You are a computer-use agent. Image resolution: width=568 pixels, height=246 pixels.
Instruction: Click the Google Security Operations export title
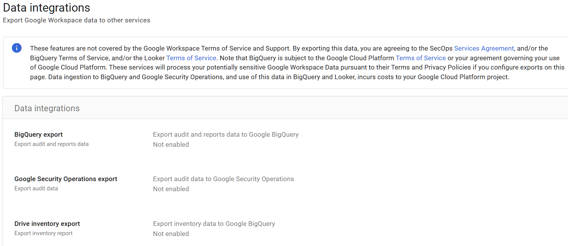point(65,179)
